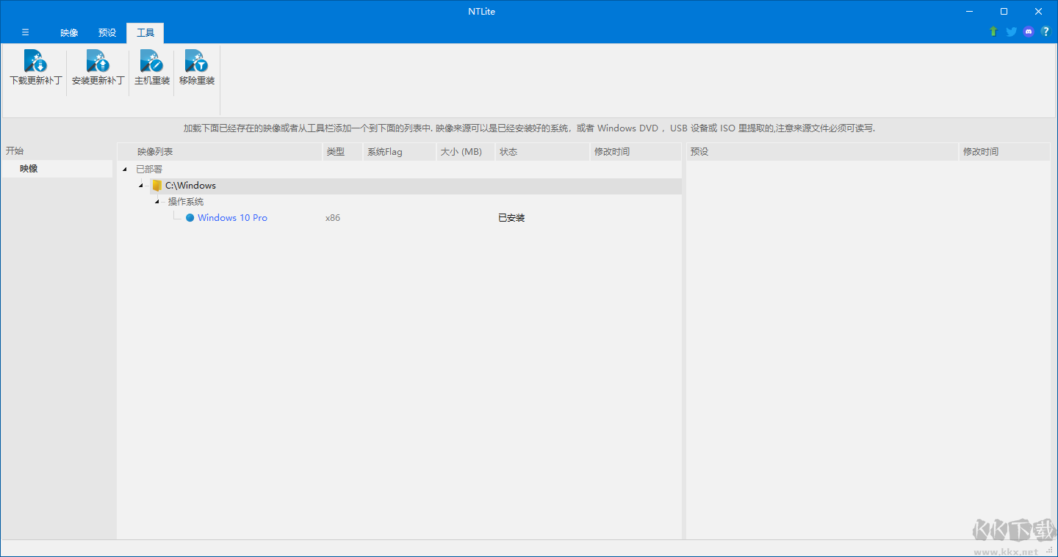1058x557 pixels.
Task: Switch to the 映像 tab
Action: click(69, 33)
